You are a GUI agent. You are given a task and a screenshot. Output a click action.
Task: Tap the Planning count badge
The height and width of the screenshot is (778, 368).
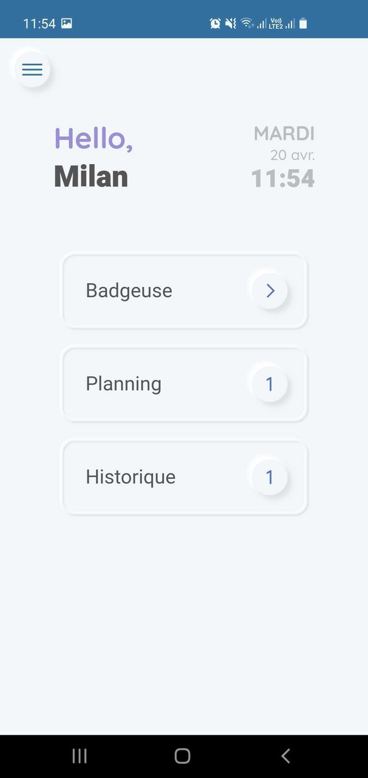click(x=270, y=384)
